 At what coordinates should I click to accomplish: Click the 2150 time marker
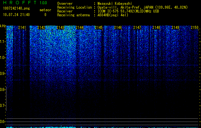[195, 28]
